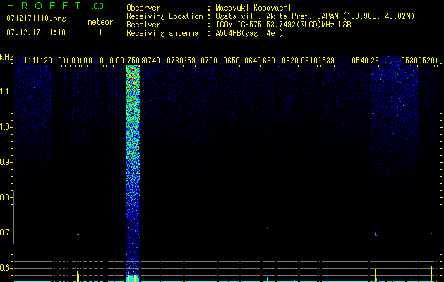Click the HROFFT program title
Screen dimensions: 444x282
tap(44, 6)
